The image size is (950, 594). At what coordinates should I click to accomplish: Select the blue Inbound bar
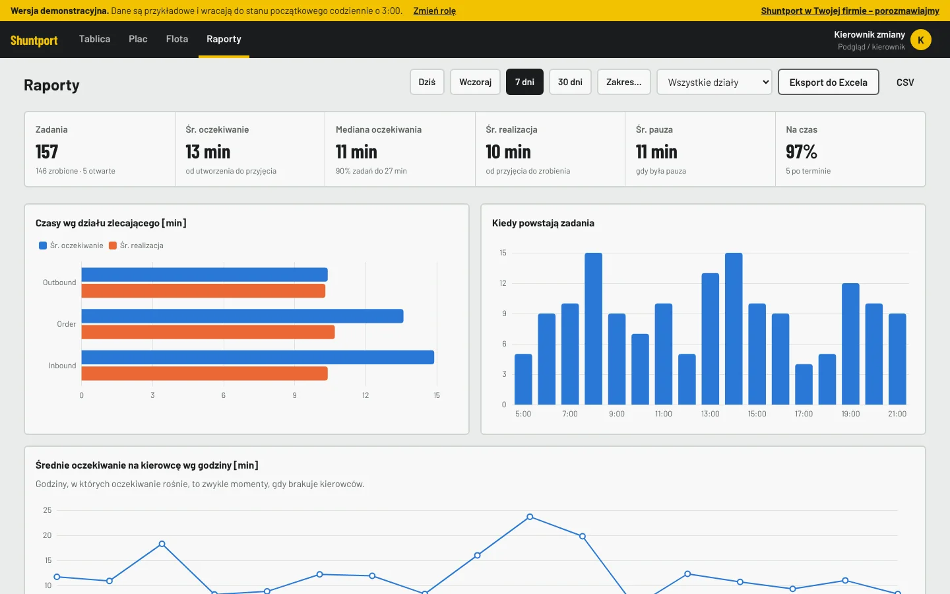tap(258, 357)
